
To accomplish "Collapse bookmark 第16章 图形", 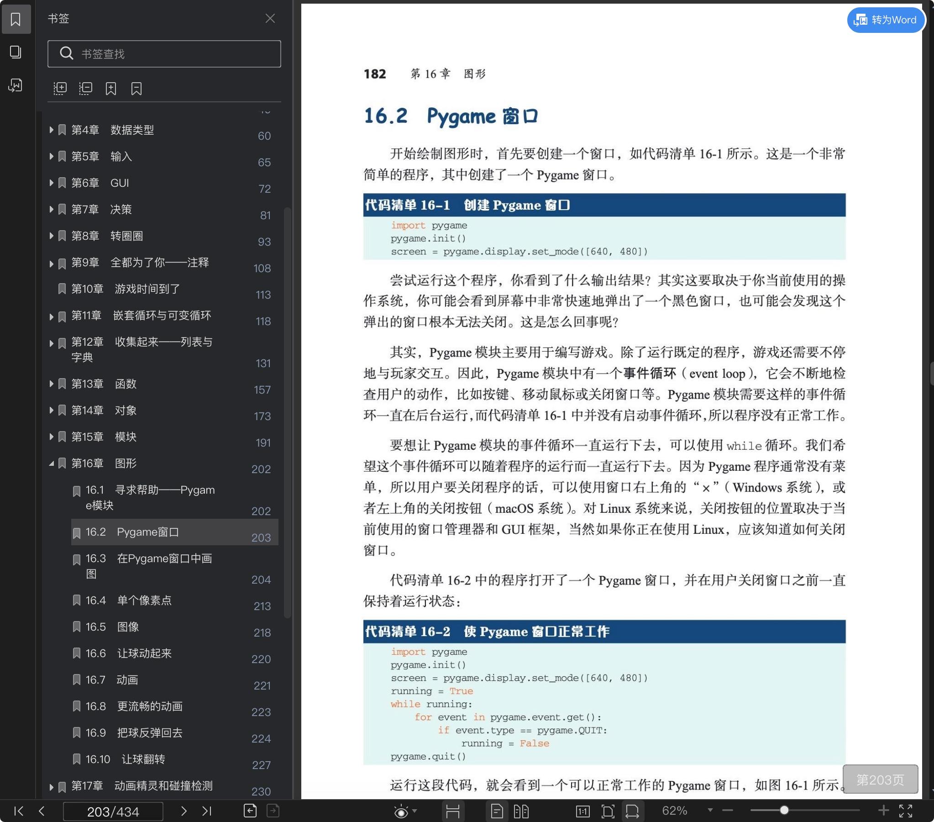I will point(51,464).
